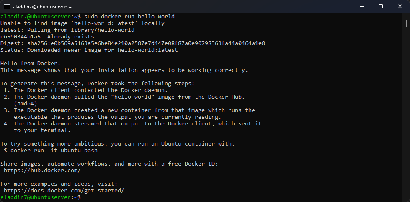The height and width of the screenshot is (202, 410).
Task: Close the aladdin7@ubuntuserver terminal window
Action: point(400,7)
